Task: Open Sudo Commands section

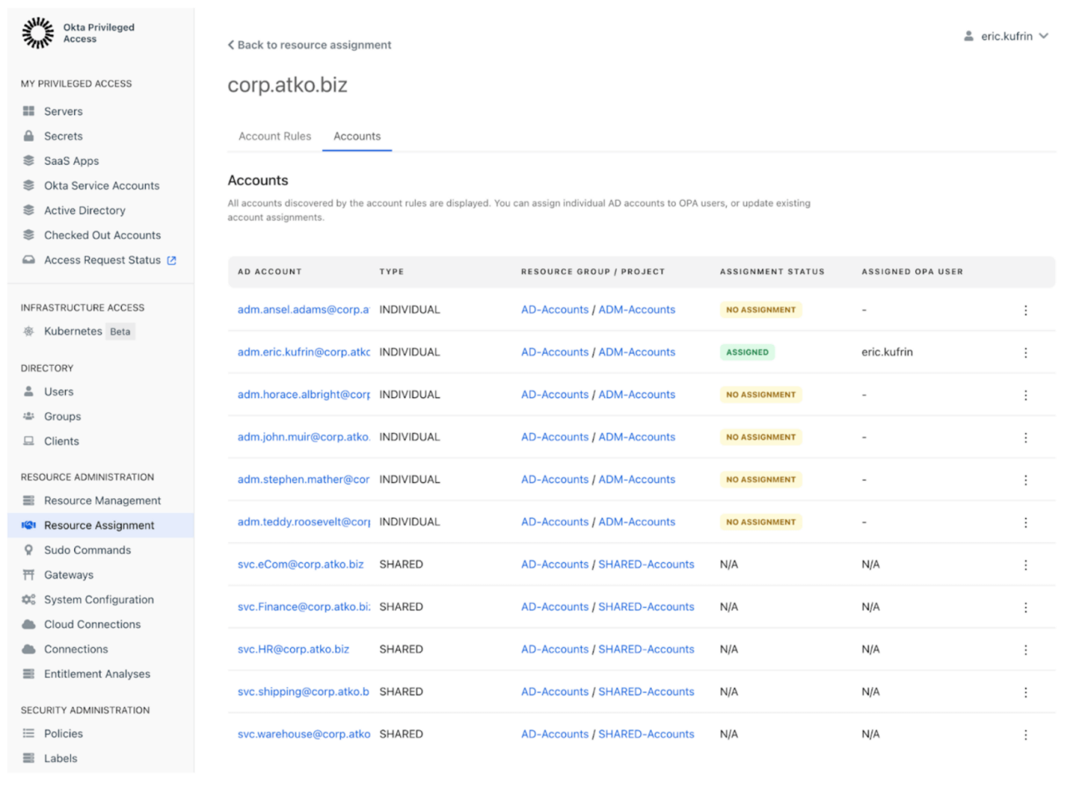Action: tap(30, 550)
